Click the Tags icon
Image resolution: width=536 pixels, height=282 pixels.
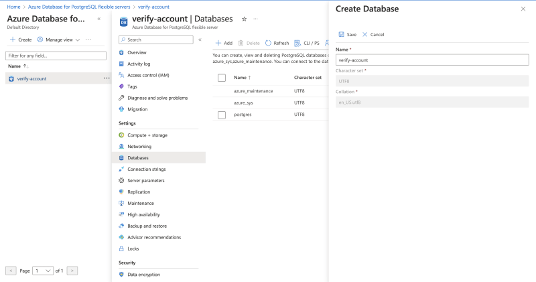pyautogui.click(x=121, y=86)
